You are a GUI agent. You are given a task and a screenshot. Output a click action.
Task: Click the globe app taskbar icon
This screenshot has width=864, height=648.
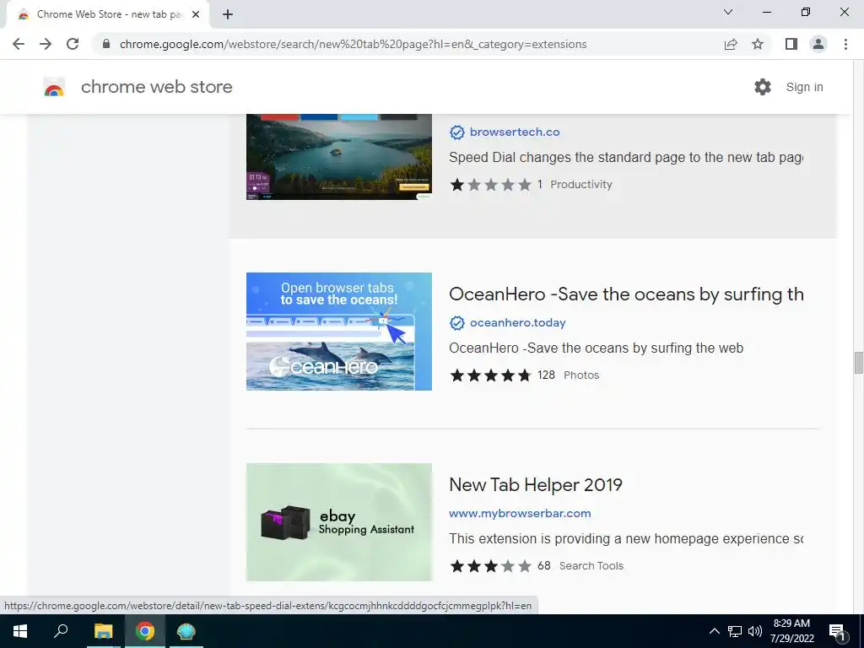(186, 631)
